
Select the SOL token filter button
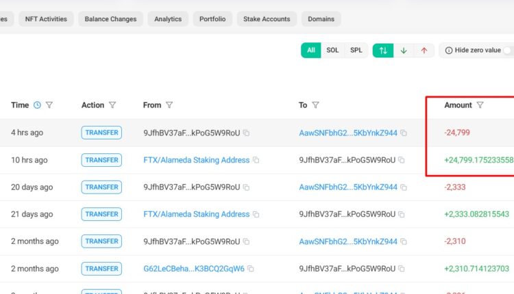(332, 51)
